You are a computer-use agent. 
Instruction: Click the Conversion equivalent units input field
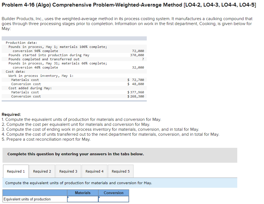click(x=114, y=199)
